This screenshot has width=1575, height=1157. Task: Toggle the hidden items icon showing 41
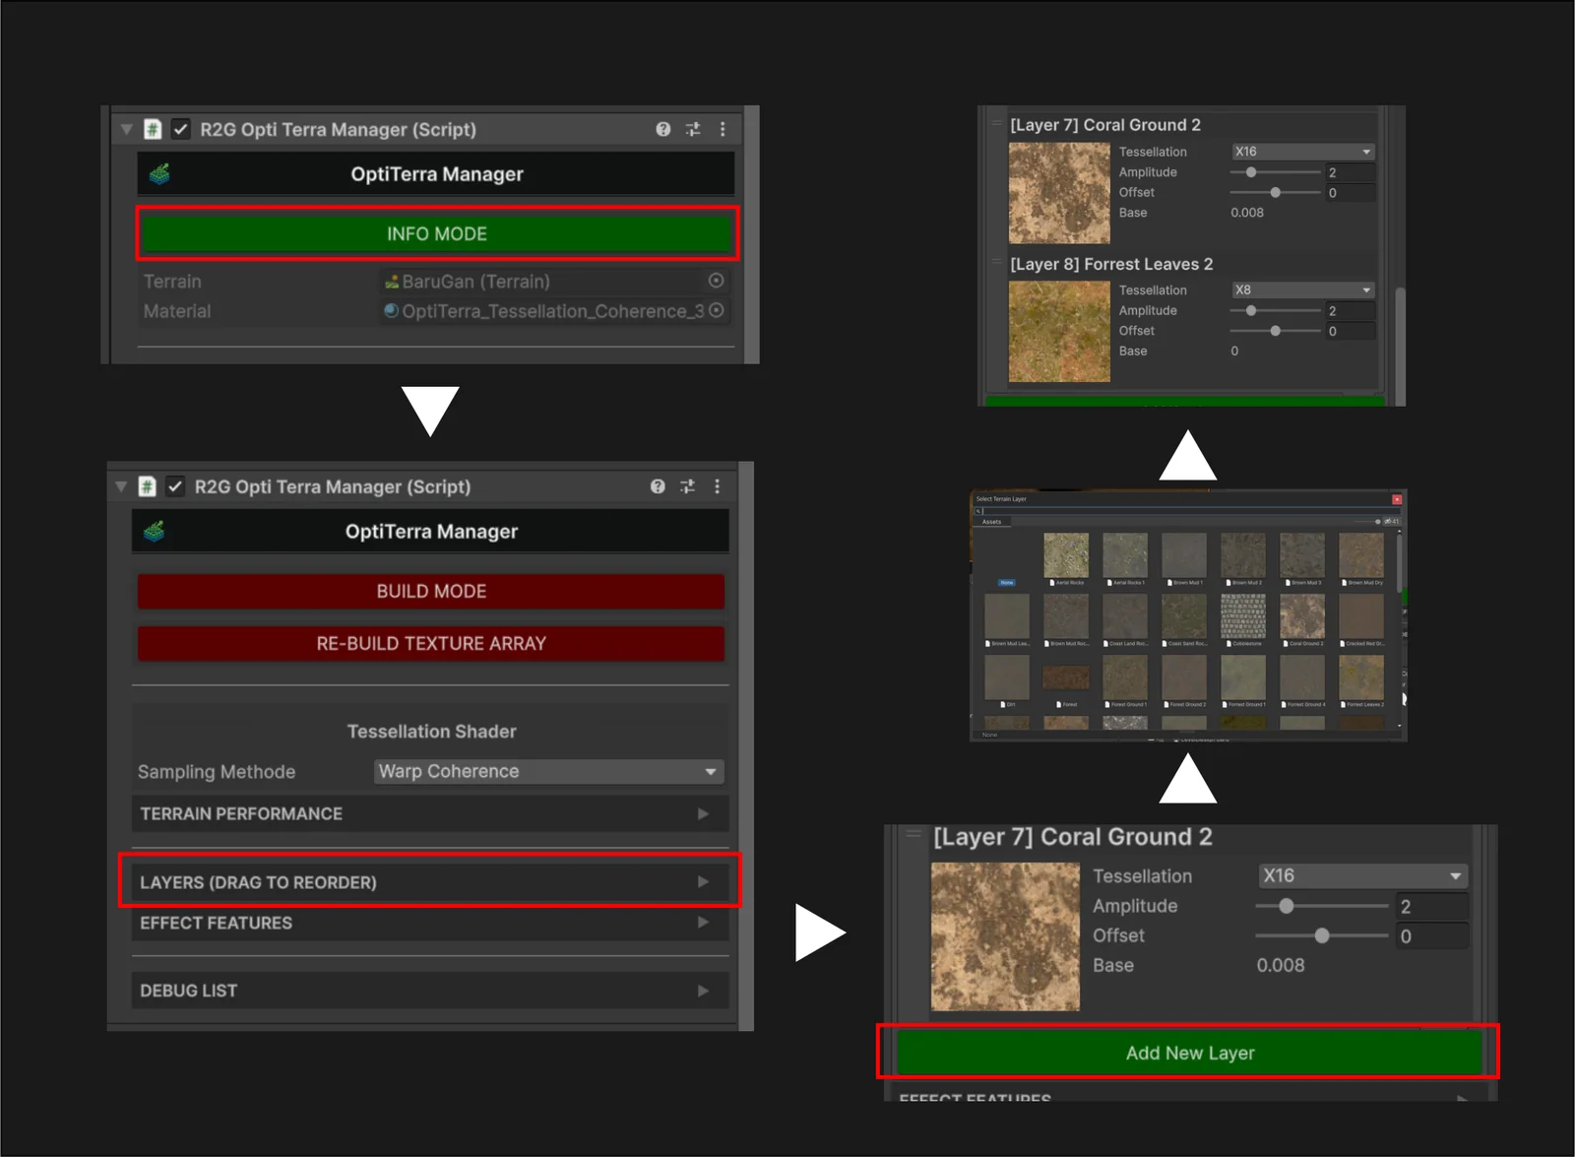[x=1392, y=521]
